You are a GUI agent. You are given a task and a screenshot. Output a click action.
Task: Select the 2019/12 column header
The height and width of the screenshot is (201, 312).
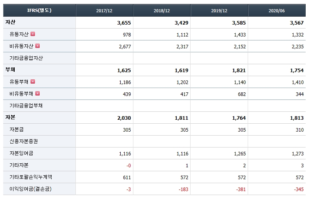219,11
